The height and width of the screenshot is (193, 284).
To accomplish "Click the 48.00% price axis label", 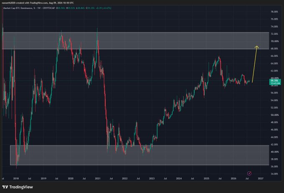I will point(274,122).
